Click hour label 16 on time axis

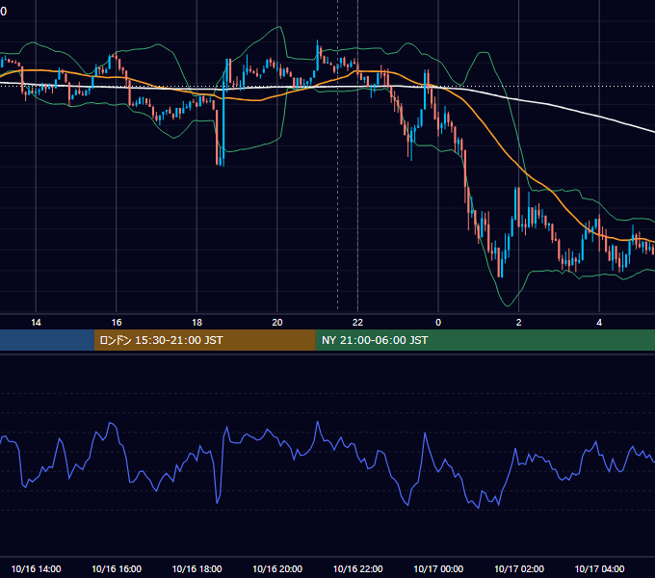click(x=117, y=323)
